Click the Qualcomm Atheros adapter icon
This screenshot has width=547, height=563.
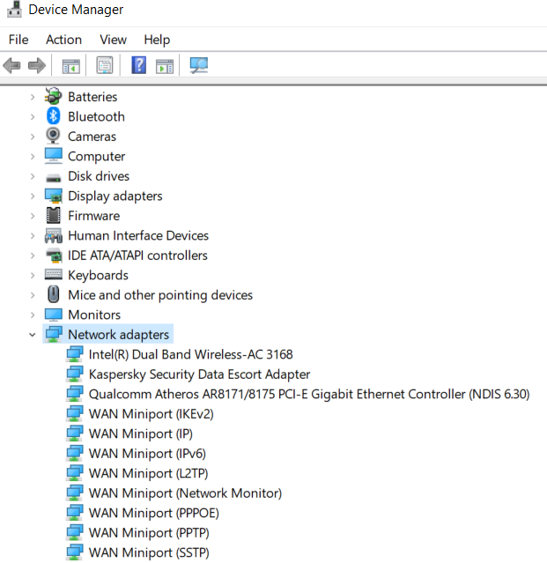tap(75, 394)
